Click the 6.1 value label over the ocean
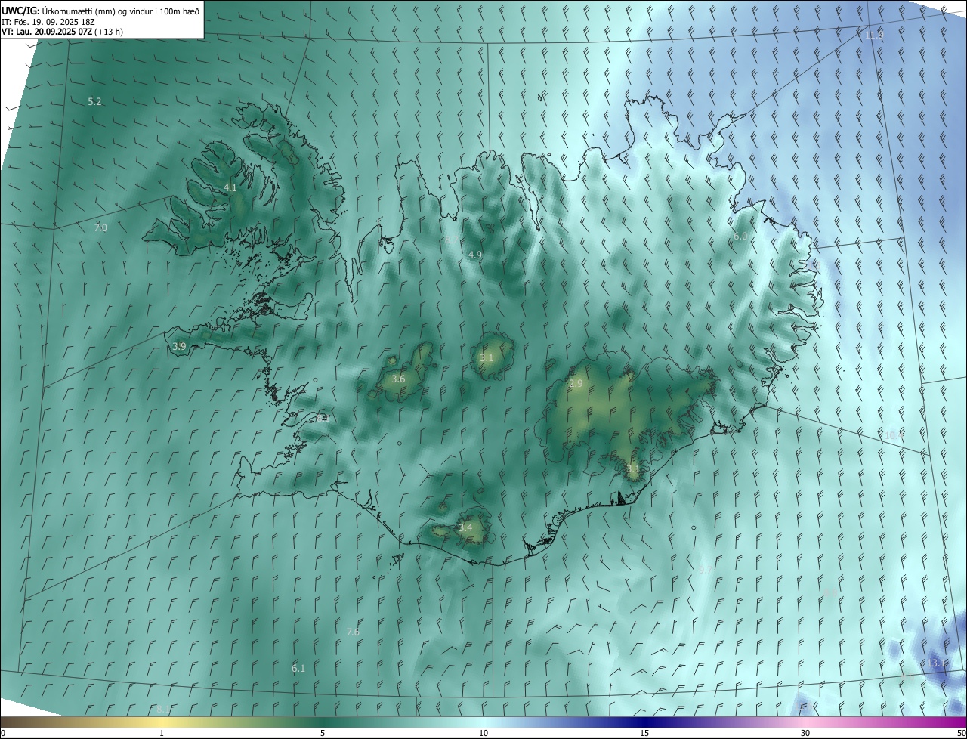 (x=298, y=668)
